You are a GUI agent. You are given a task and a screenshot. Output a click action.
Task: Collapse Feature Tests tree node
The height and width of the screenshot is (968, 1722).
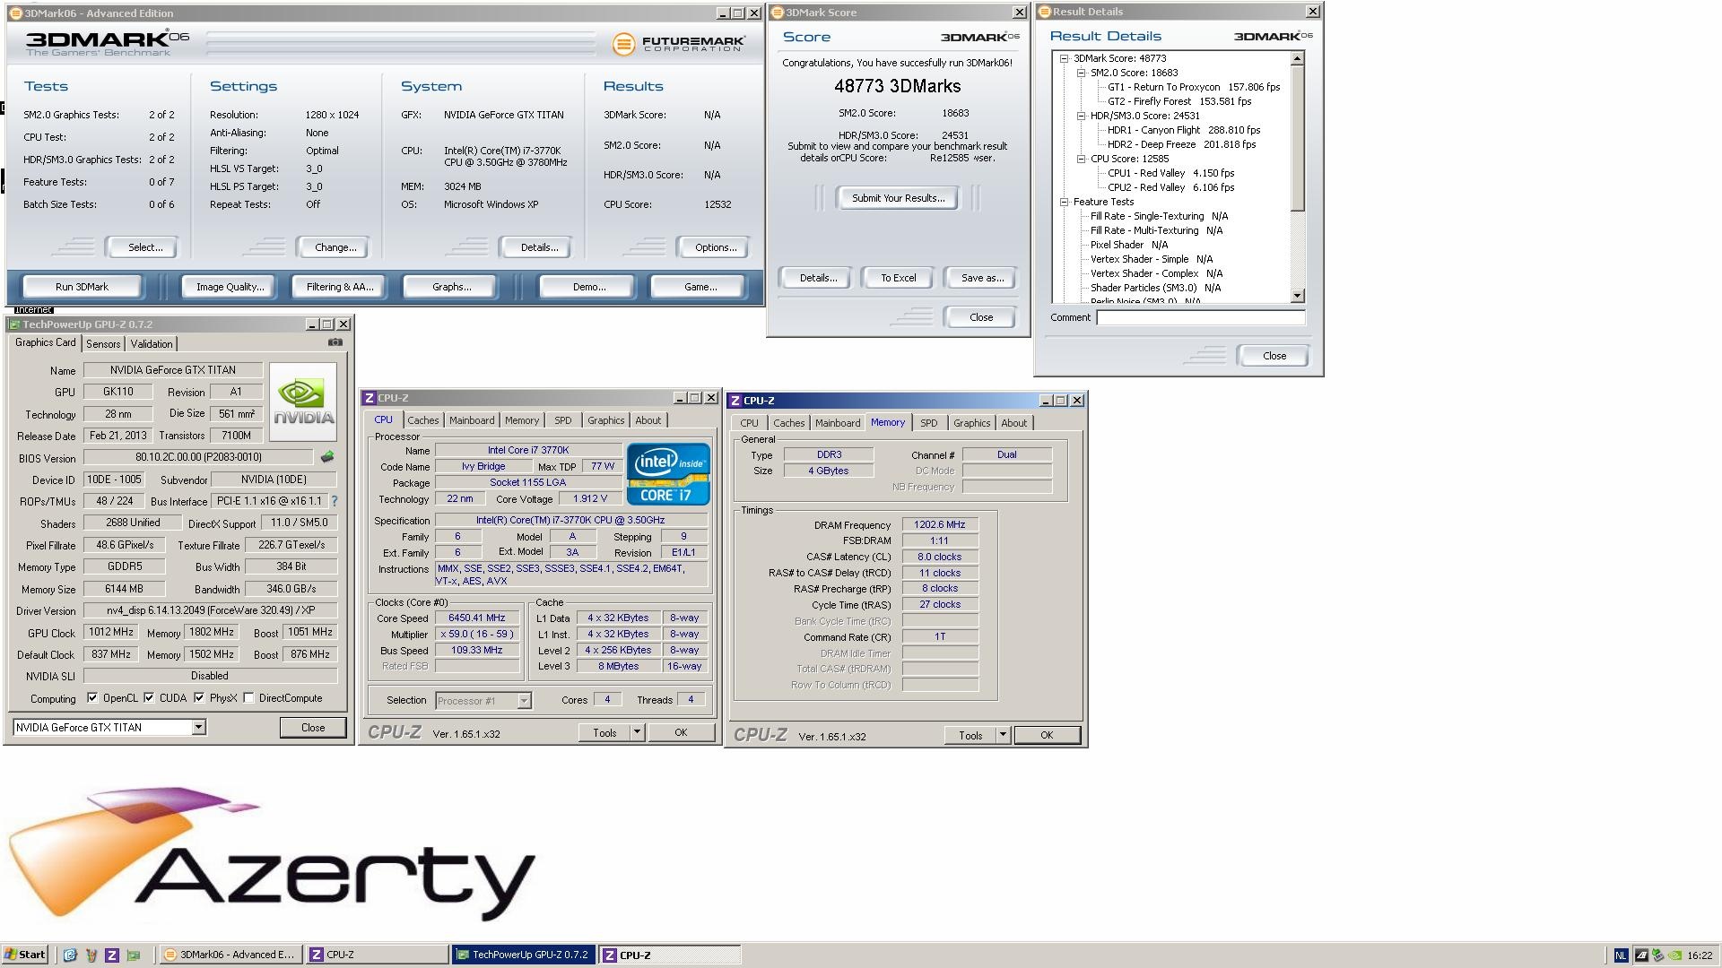click(1065, 202)
